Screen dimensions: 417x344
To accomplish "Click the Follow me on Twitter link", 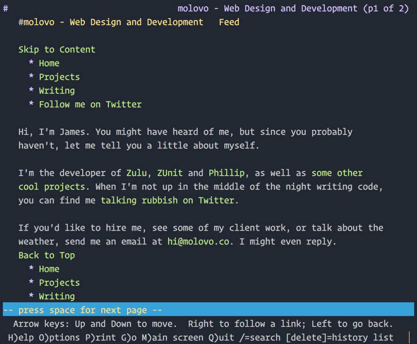I will (x=90, y=104).
